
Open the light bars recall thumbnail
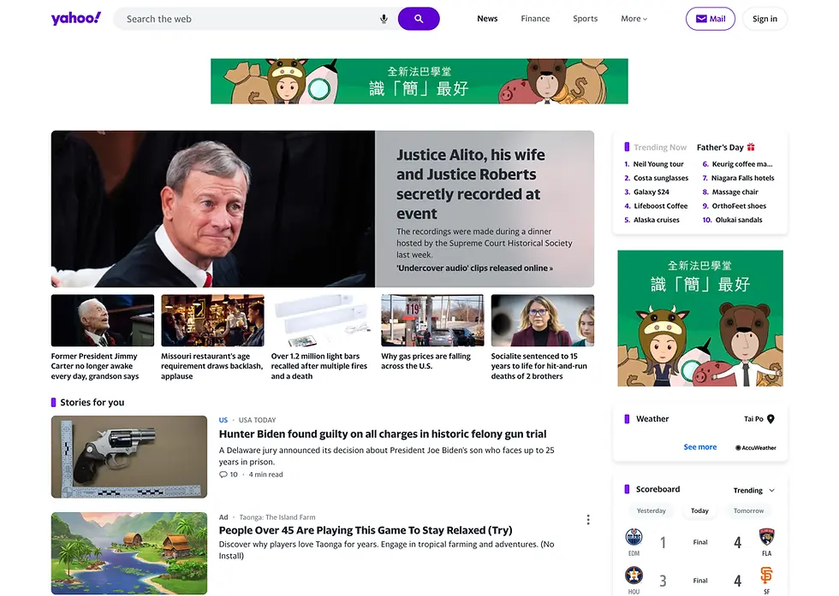[323, 320]
